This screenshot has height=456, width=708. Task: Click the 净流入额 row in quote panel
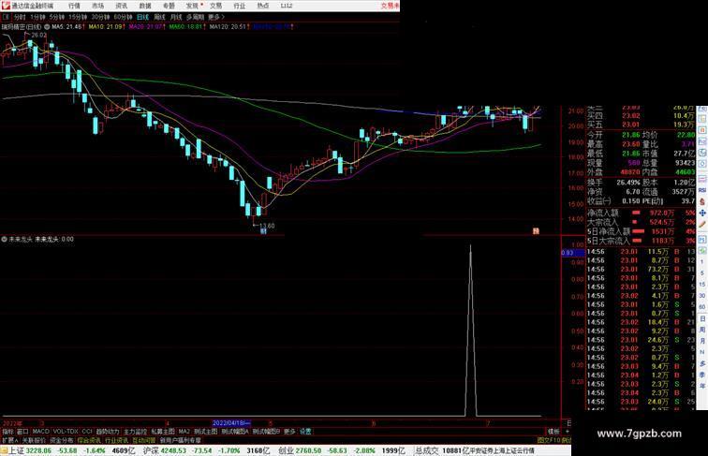point(641,213)
